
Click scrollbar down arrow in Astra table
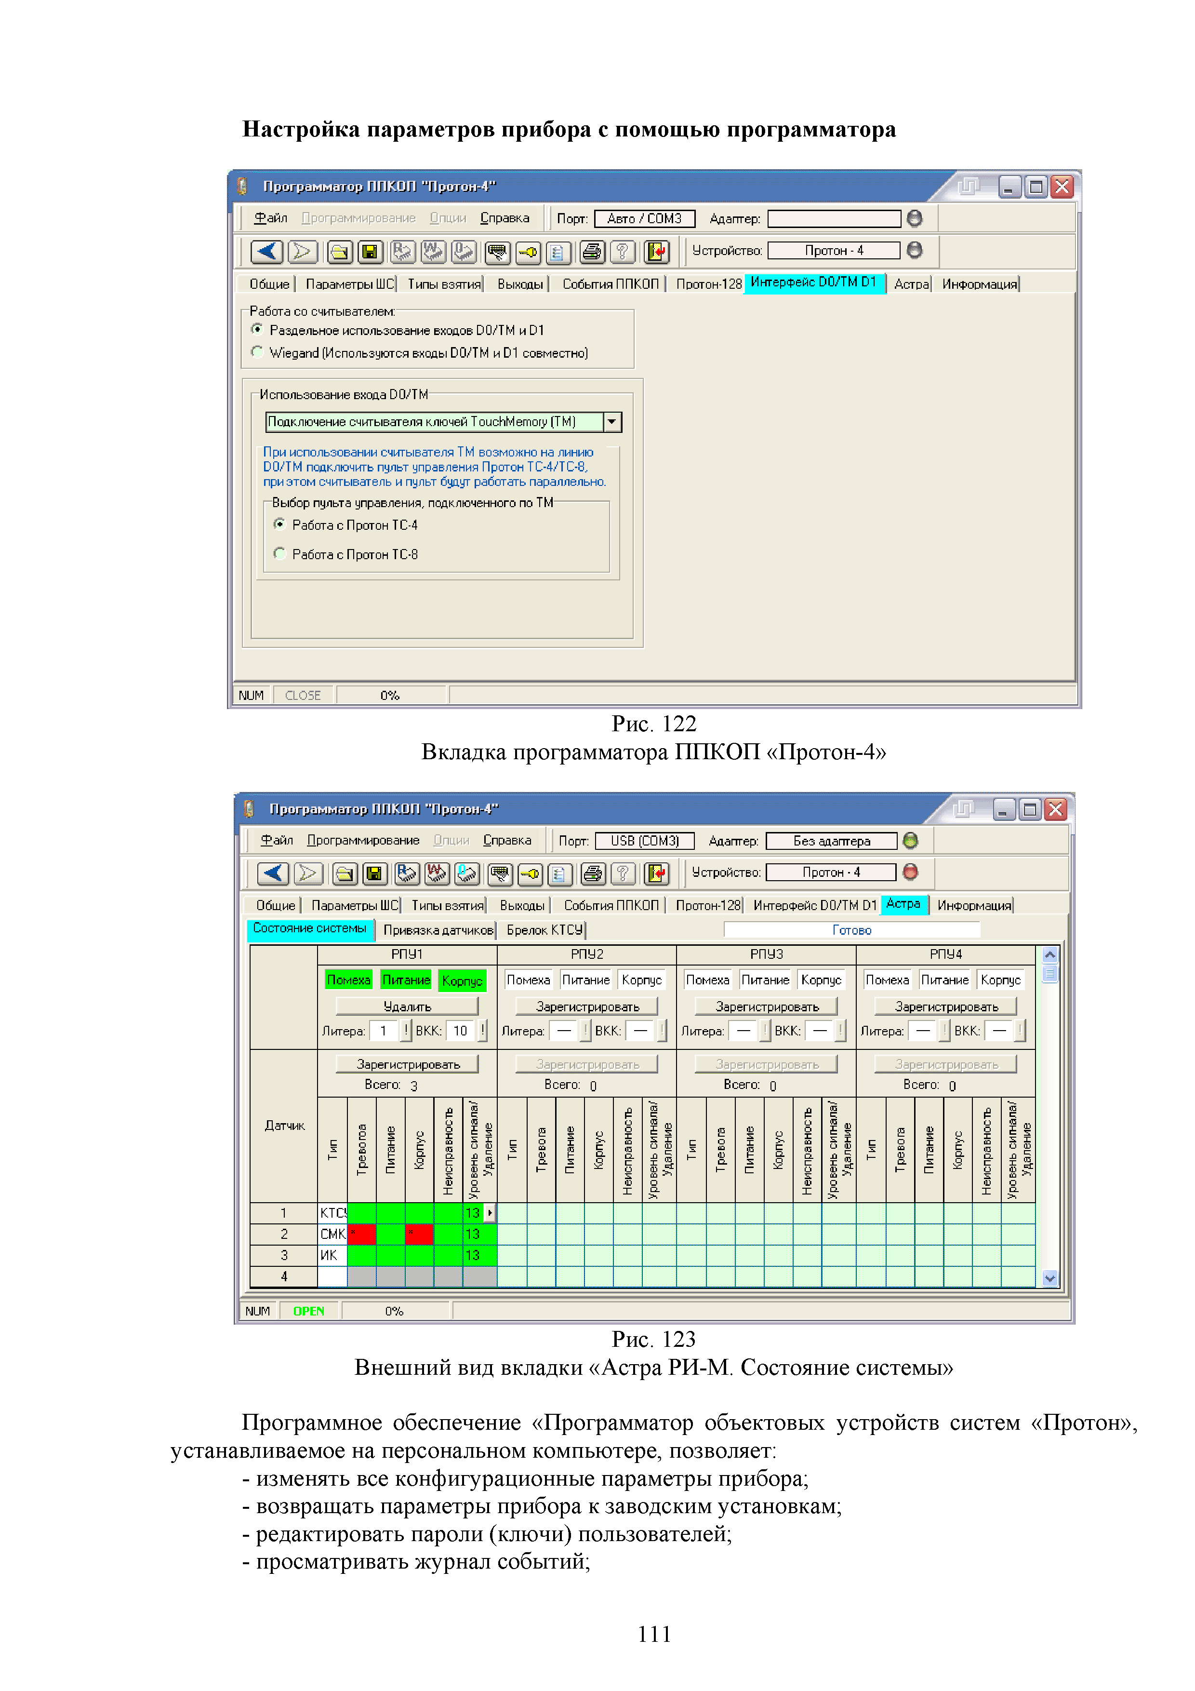pyautogui.click(x=1051, y=1278)
